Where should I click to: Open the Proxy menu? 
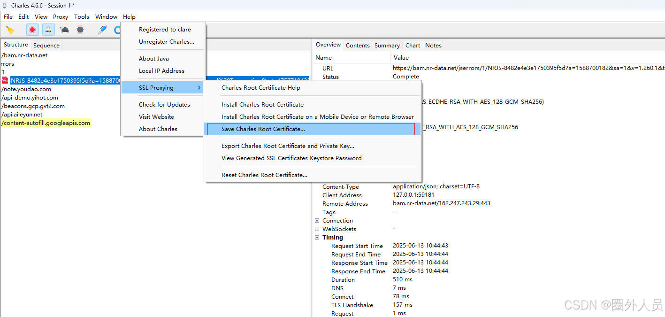61,16
